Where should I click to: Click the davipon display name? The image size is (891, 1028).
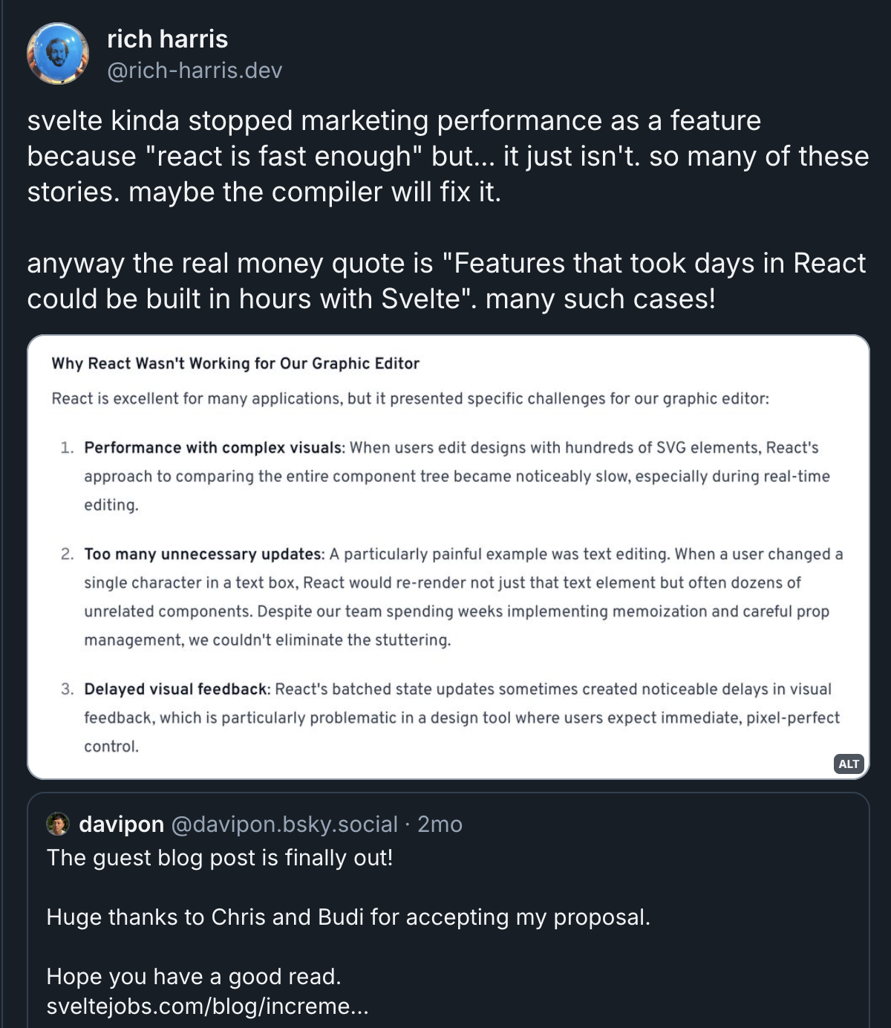tap(121, 824)
